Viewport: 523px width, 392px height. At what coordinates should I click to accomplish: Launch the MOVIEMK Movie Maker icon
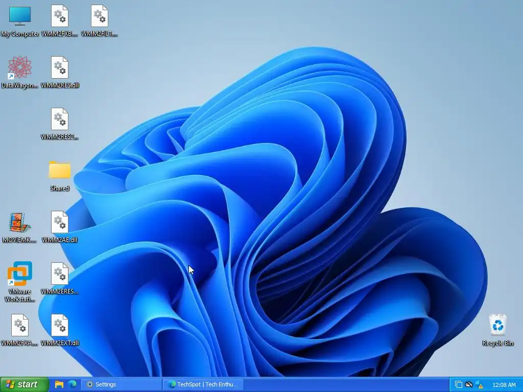(x=20, y=227)
